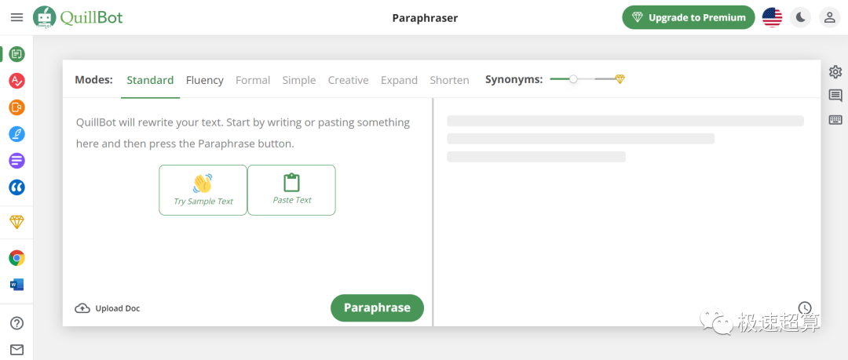This screenshot has width=848, height=360.
Task: Open the Citation Generator quote icon
Action: coord(16,187)
